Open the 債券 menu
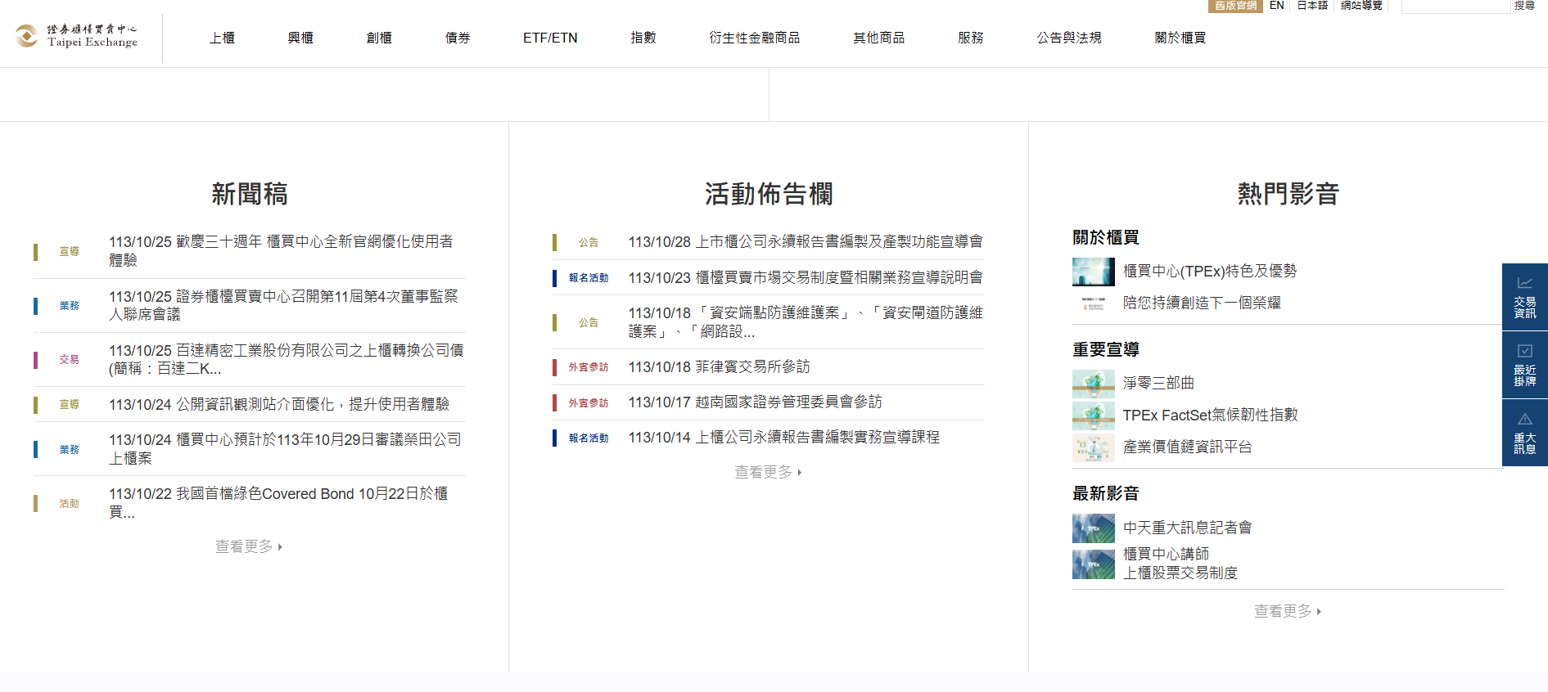 (458, 38)
